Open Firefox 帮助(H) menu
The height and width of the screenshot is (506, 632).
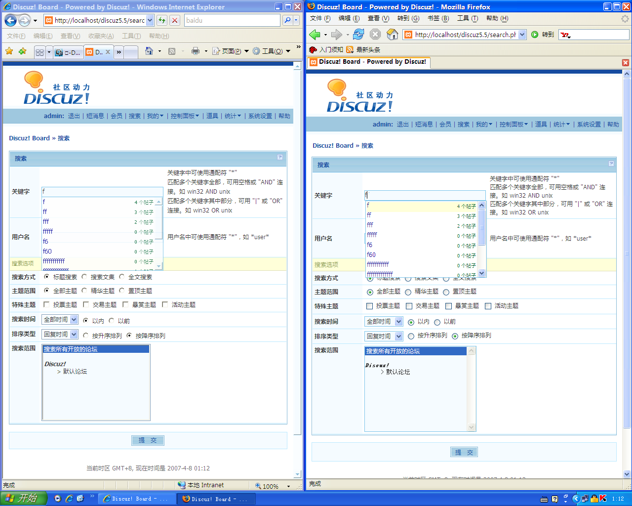click(x=497, y=18)
